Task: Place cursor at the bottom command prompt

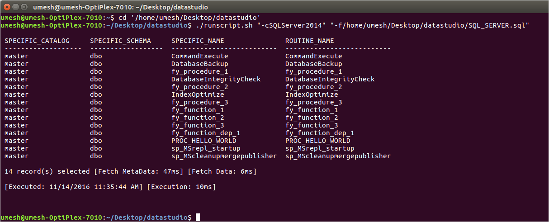Action: (198, 217)
